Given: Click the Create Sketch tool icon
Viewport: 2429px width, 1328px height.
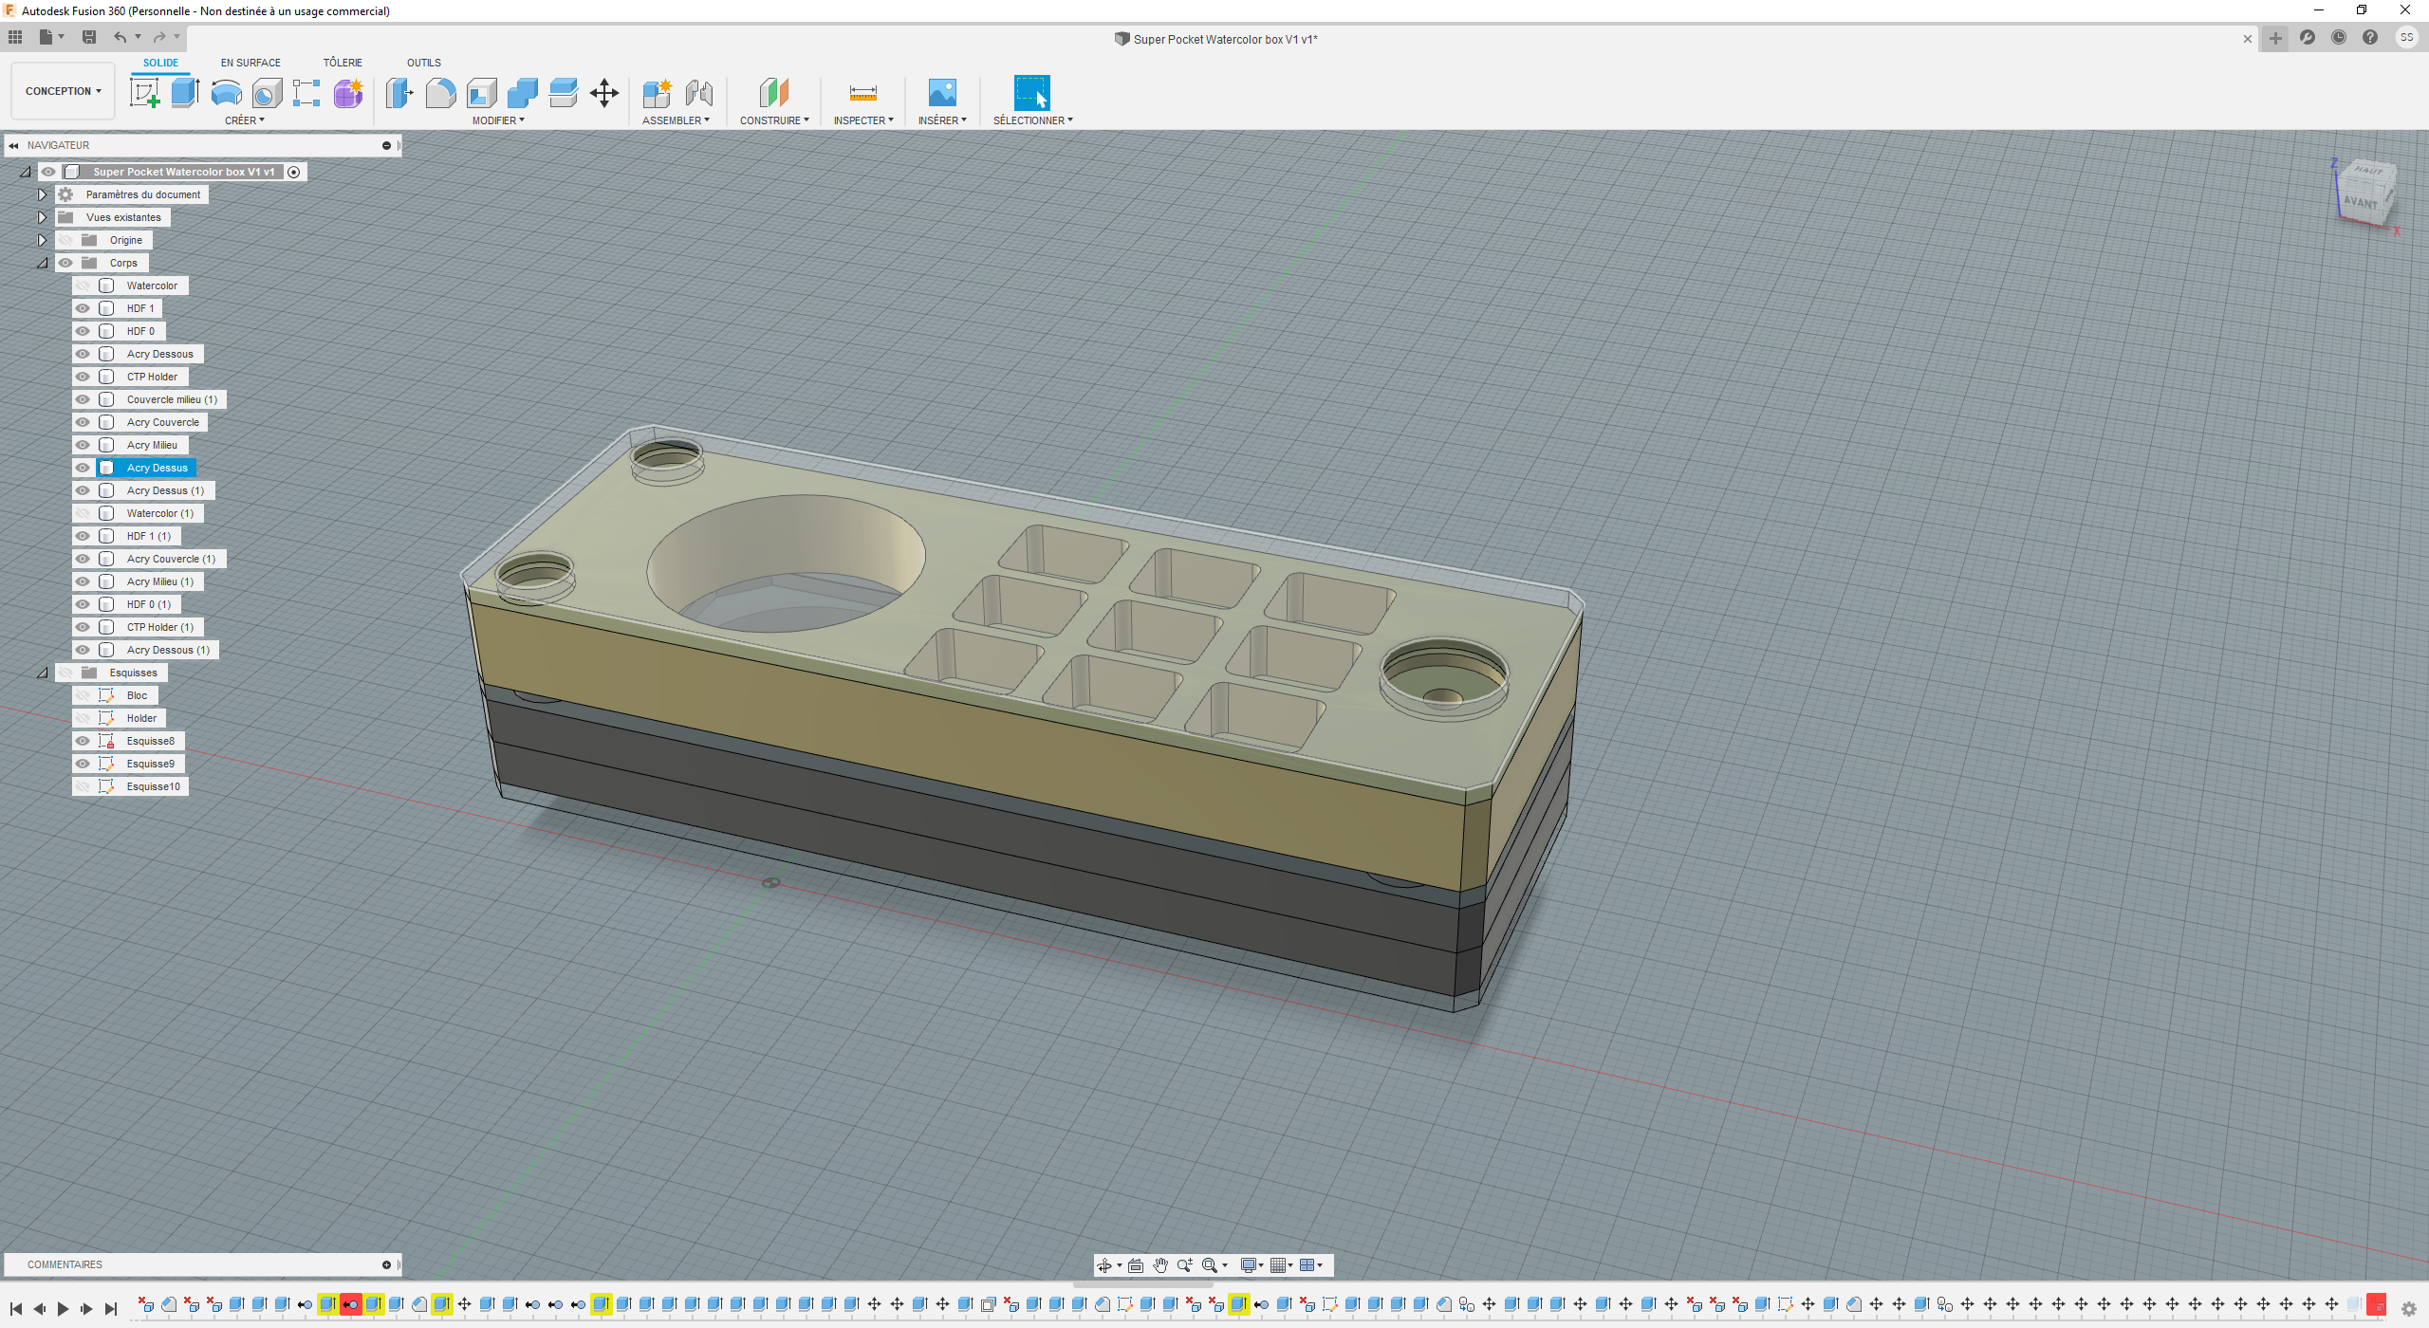Looking at the screenshot, I should pyautogui.click(x=144, y=93).
